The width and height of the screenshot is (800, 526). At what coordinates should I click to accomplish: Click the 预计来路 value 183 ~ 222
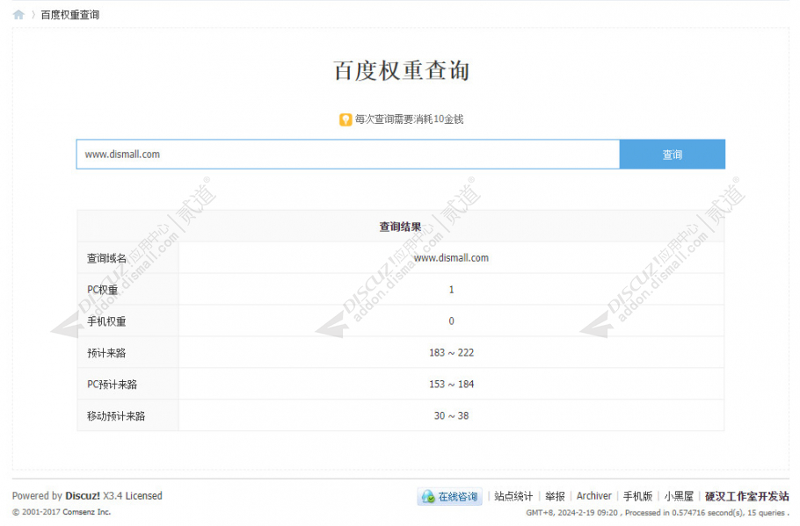[451, 353]
